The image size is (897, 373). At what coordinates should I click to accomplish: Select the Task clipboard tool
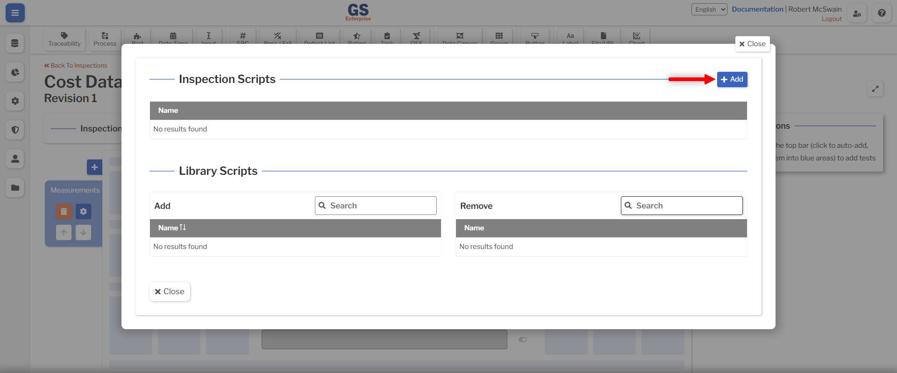(x=387, y=37)
